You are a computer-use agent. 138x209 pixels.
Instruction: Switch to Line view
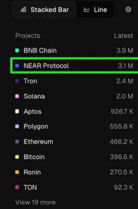tap(95, 10)
